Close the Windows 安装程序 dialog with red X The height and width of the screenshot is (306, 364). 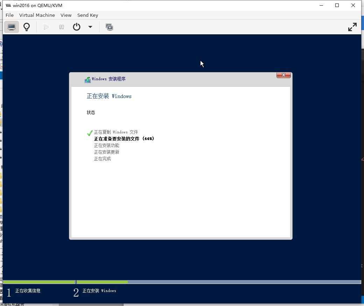[x=283, y=75]
